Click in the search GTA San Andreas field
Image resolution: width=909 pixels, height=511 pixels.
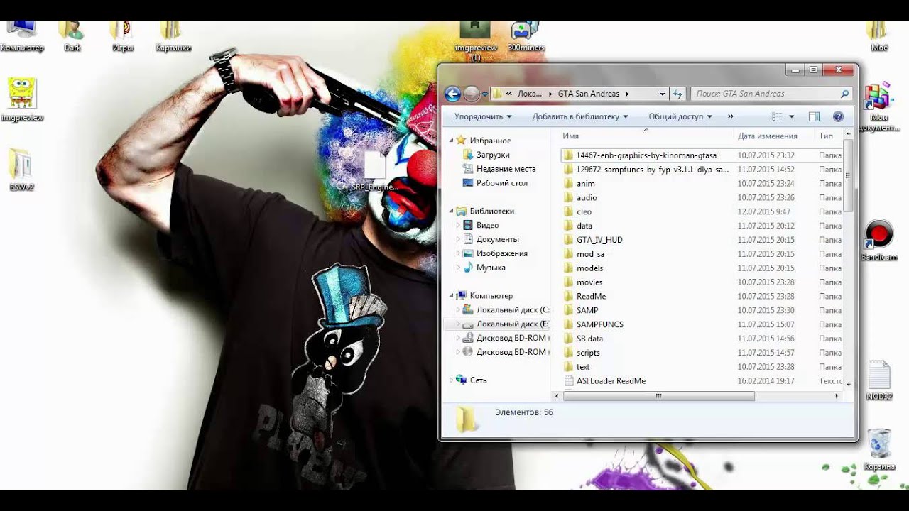coord(764,94)
